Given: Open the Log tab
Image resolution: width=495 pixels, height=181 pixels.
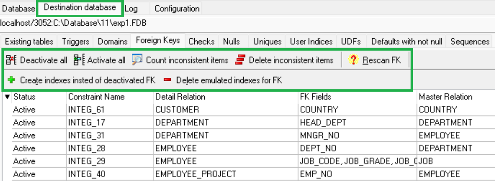Looking at the screenshot, I should (131, 9).
